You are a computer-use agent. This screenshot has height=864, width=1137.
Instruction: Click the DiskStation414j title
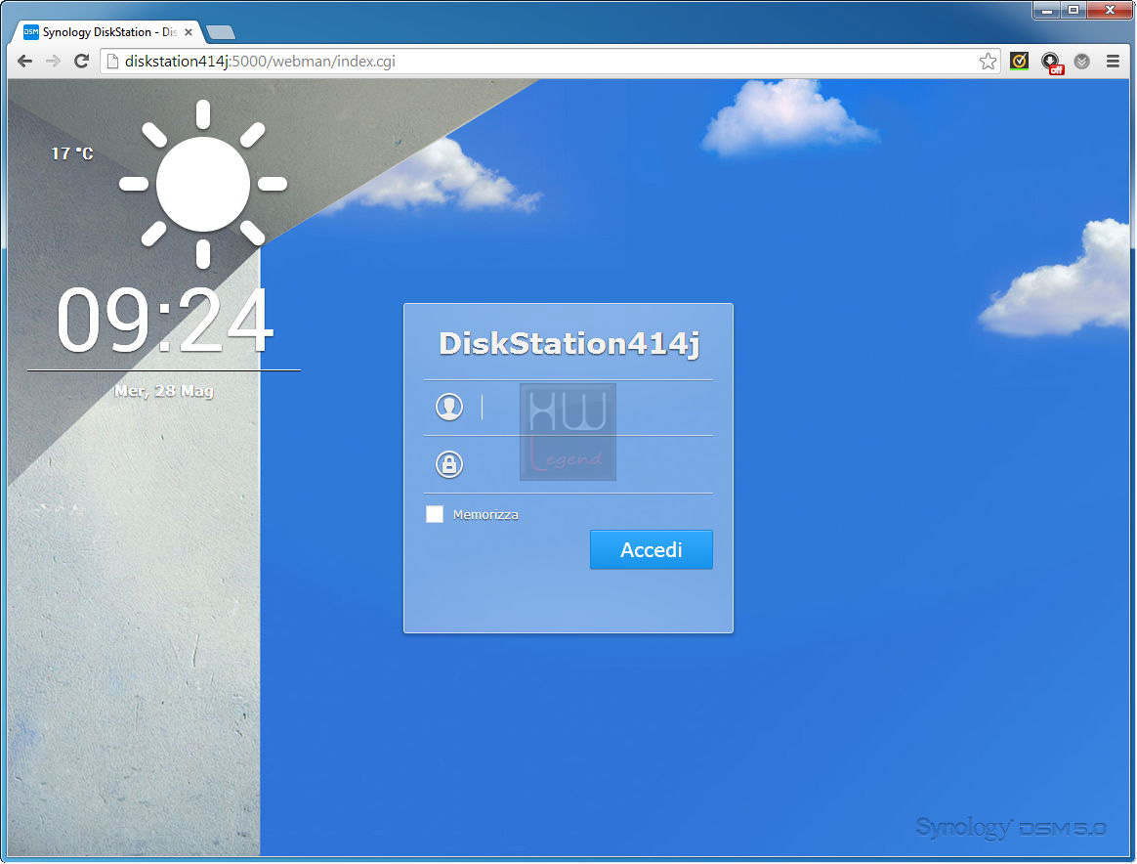569,344
